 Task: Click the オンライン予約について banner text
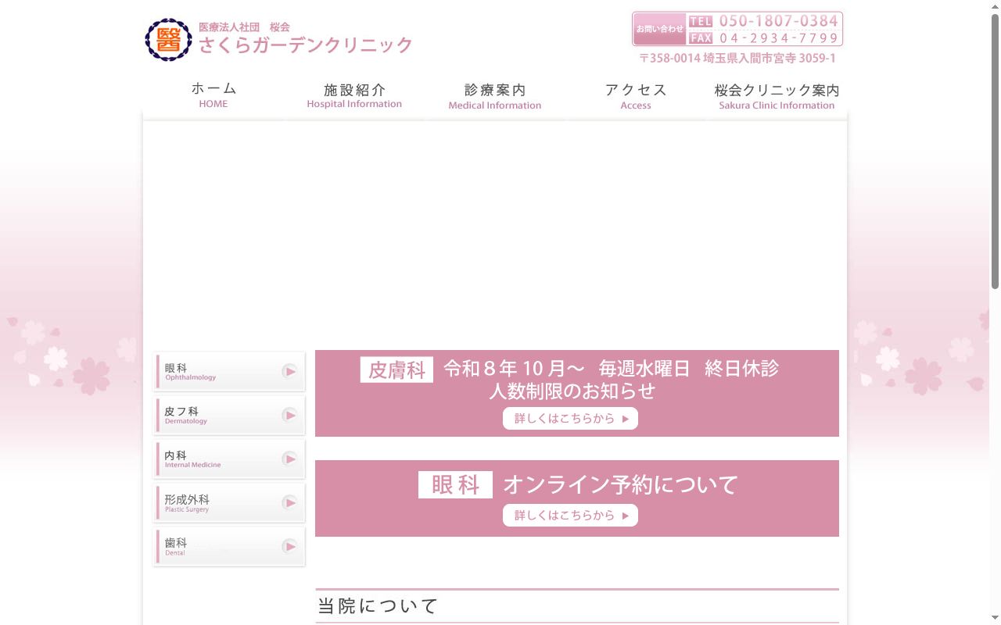620,484
